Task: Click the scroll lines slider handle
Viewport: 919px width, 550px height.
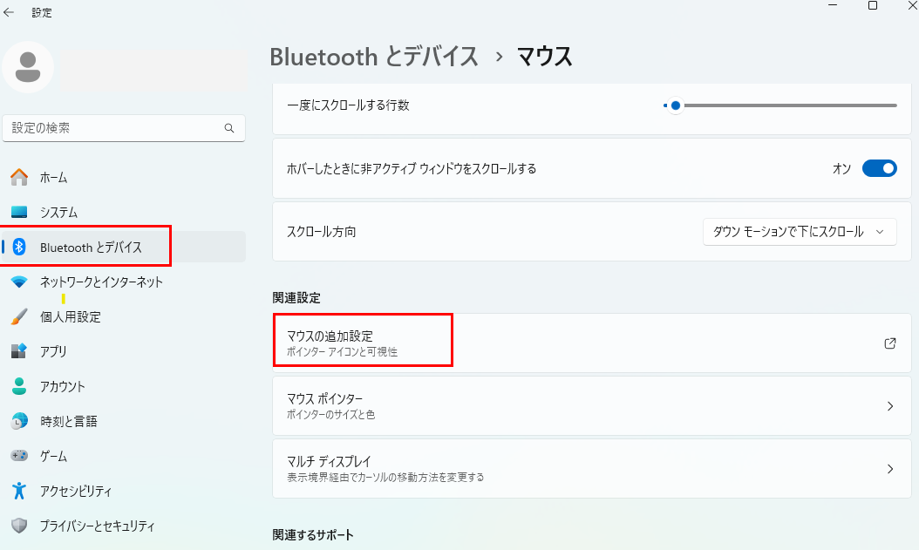Action: pyautogui.click(x=675, y=105)
